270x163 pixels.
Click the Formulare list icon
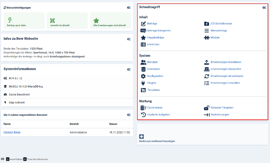coord(143,45)
